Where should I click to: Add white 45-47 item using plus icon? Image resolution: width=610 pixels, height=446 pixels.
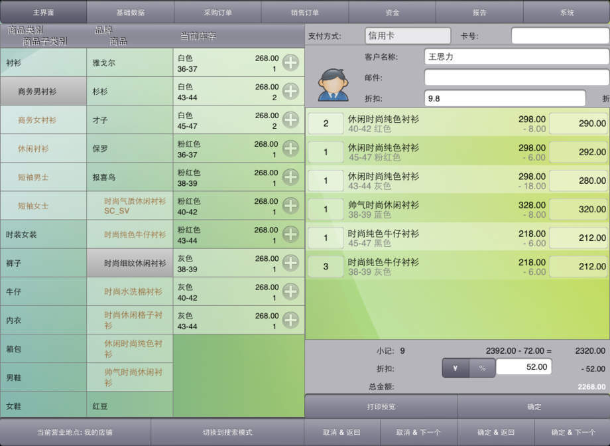click(x=290, y=120)
